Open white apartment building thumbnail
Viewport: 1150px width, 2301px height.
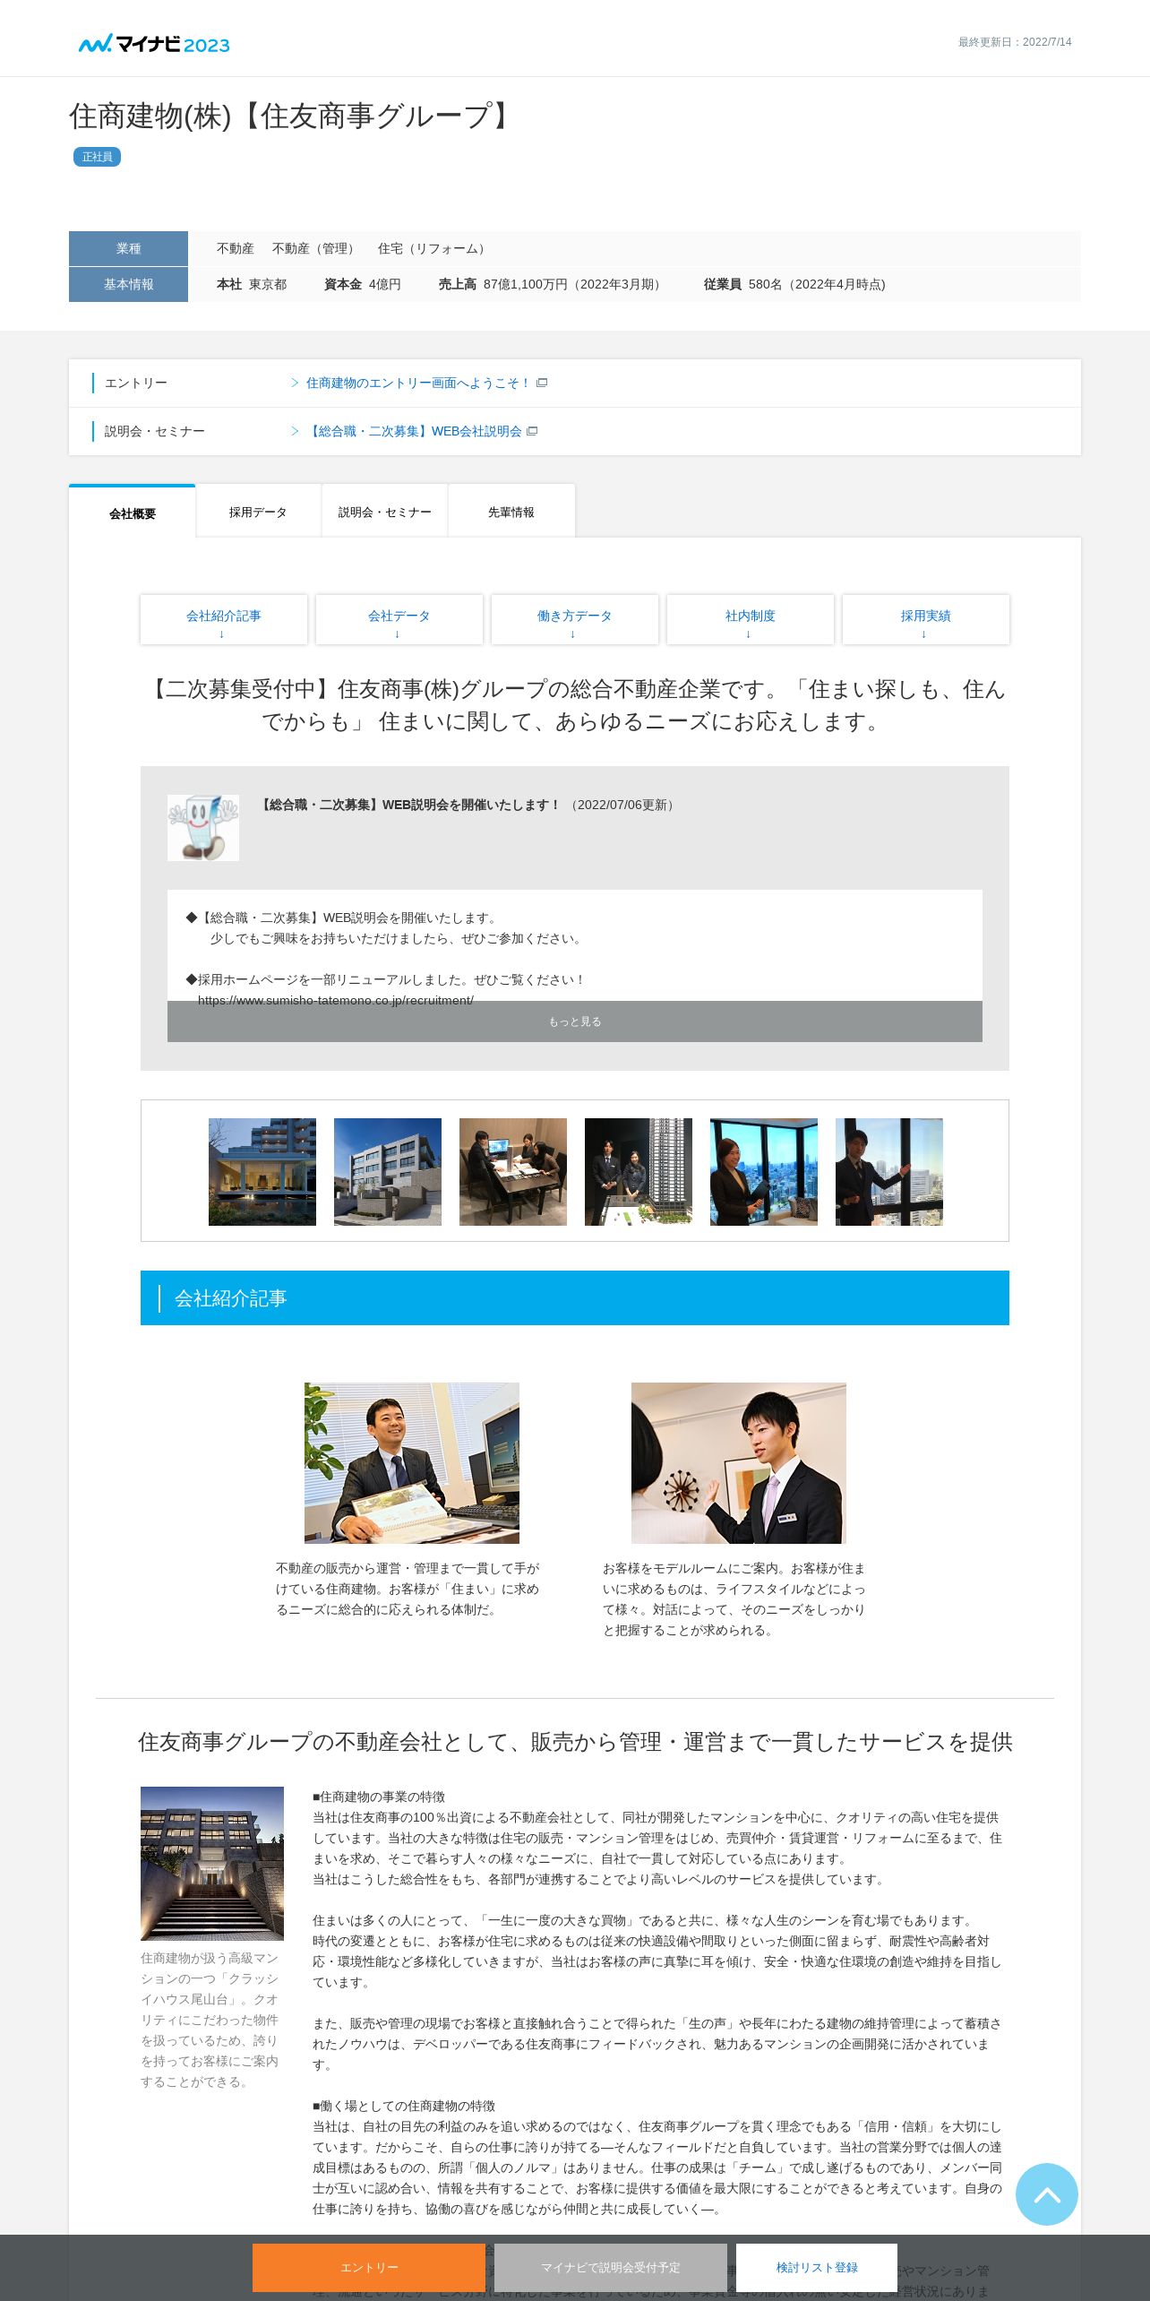(x=388, y=1172)
